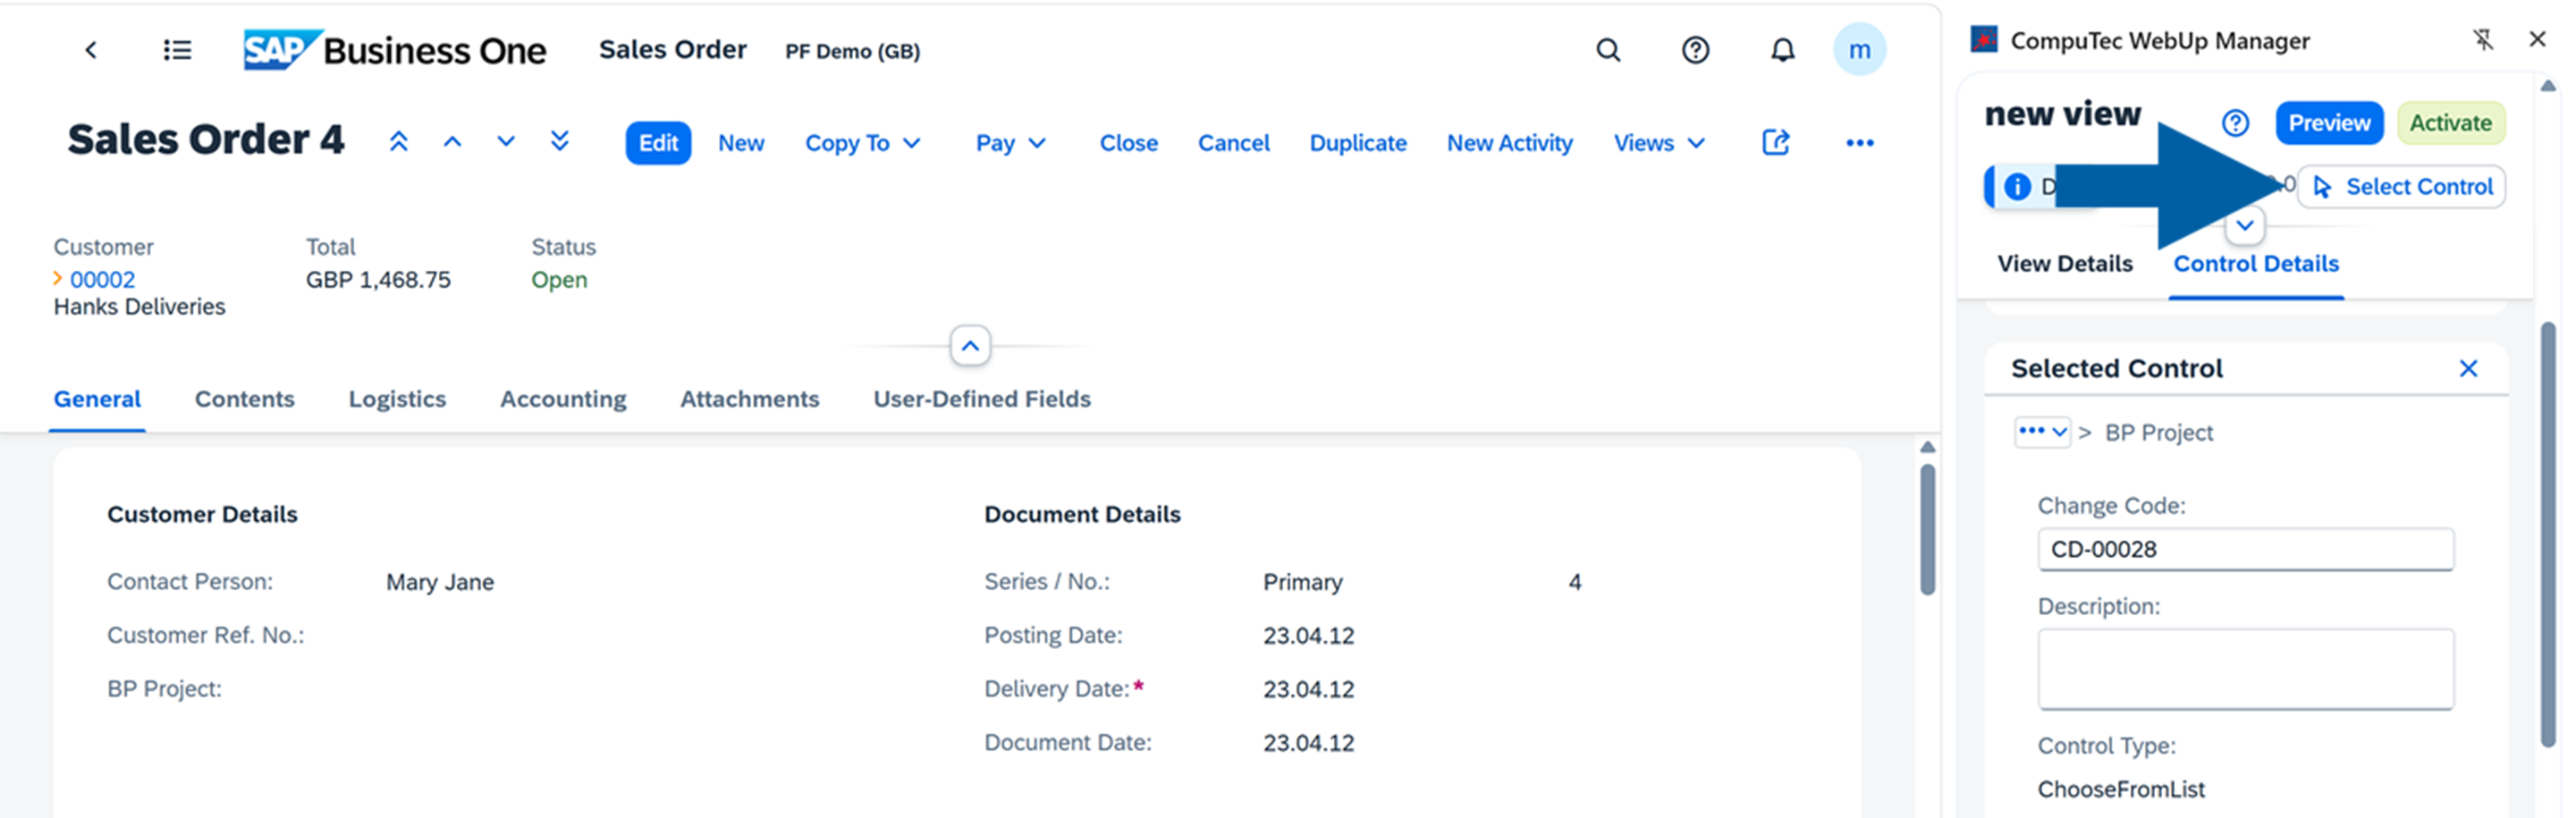Jump to first record double-up arrow
2576x818 pixels.
pos(398,142)
